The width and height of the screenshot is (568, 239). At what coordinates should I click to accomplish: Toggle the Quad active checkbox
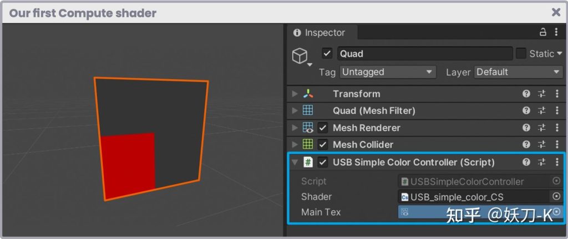[327, 54]
